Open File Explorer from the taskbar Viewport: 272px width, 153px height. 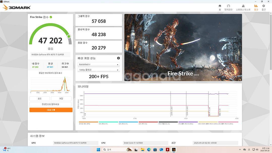tap(143, 150)
